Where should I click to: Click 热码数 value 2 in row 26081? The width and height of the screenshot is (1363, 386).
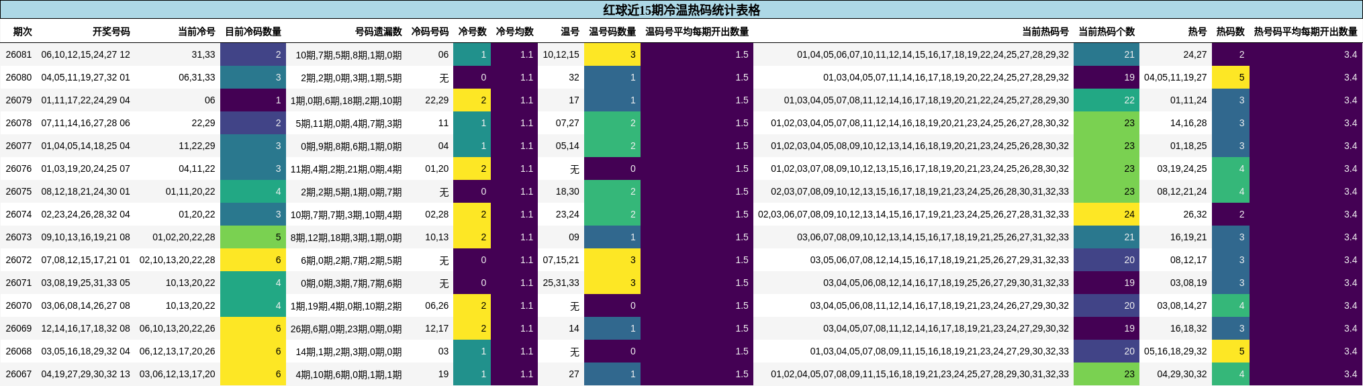1231,54
